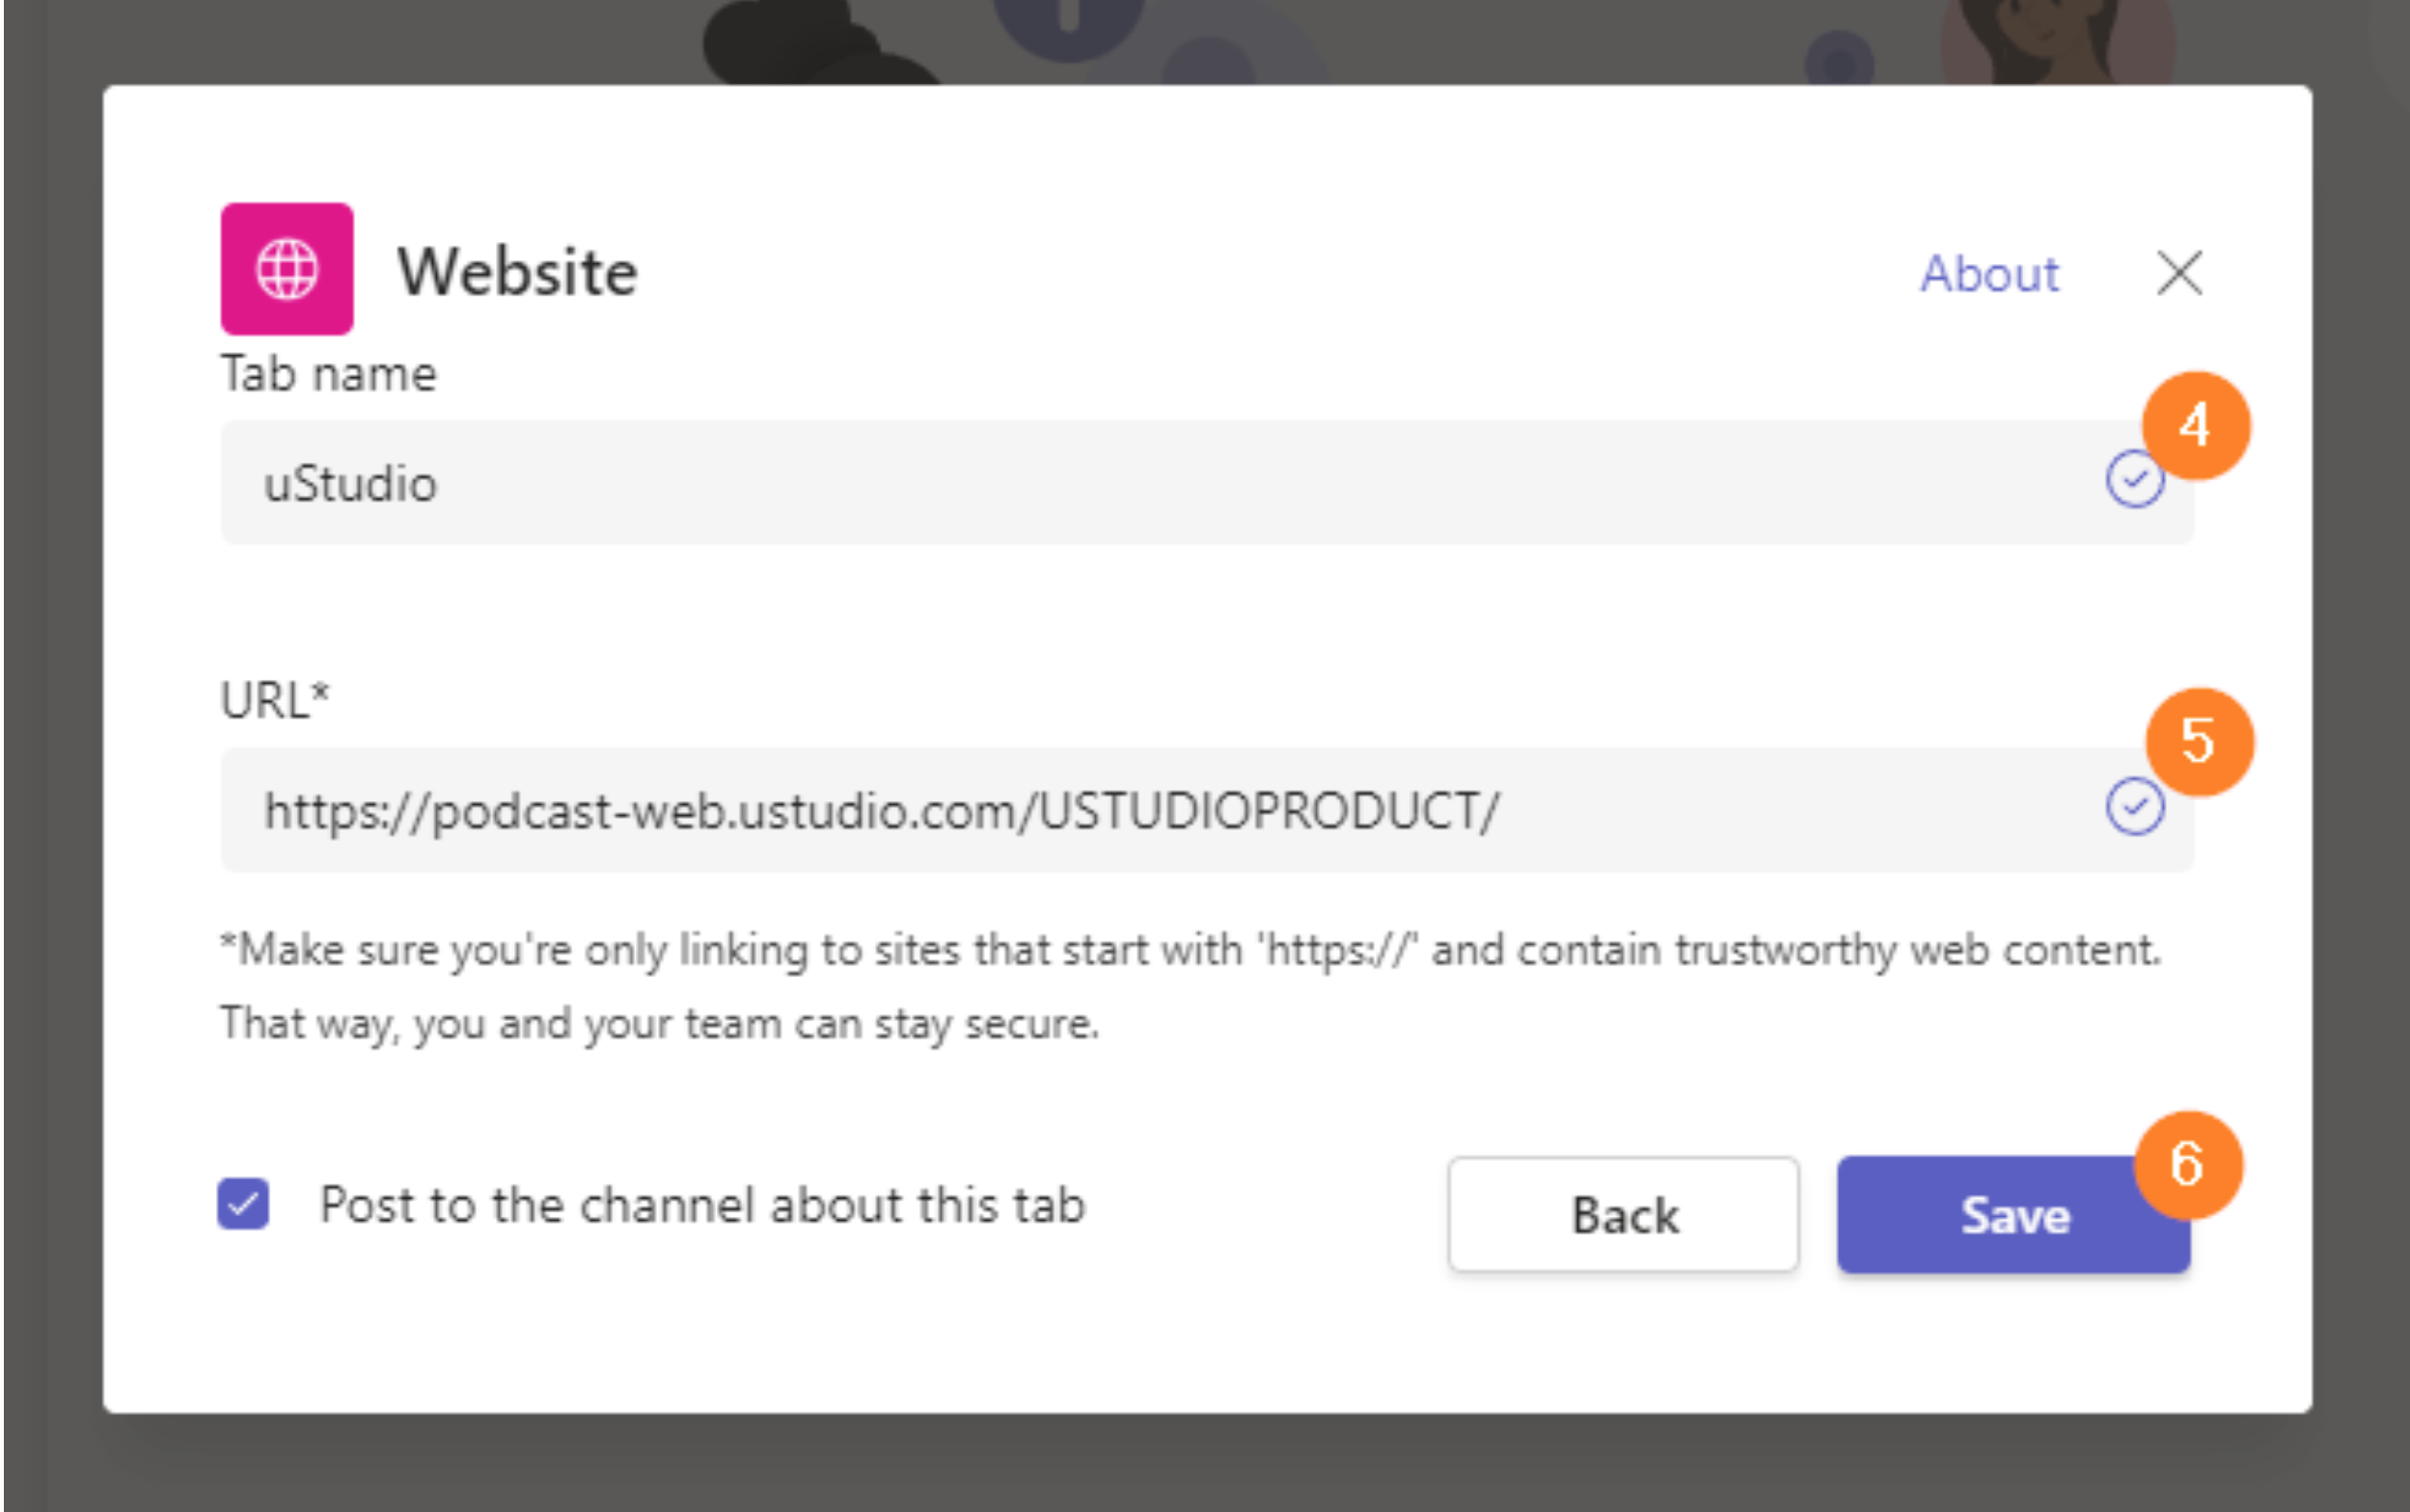Click the https security notice text
Screen dimensions: 2410x1512
[1191, 986]
